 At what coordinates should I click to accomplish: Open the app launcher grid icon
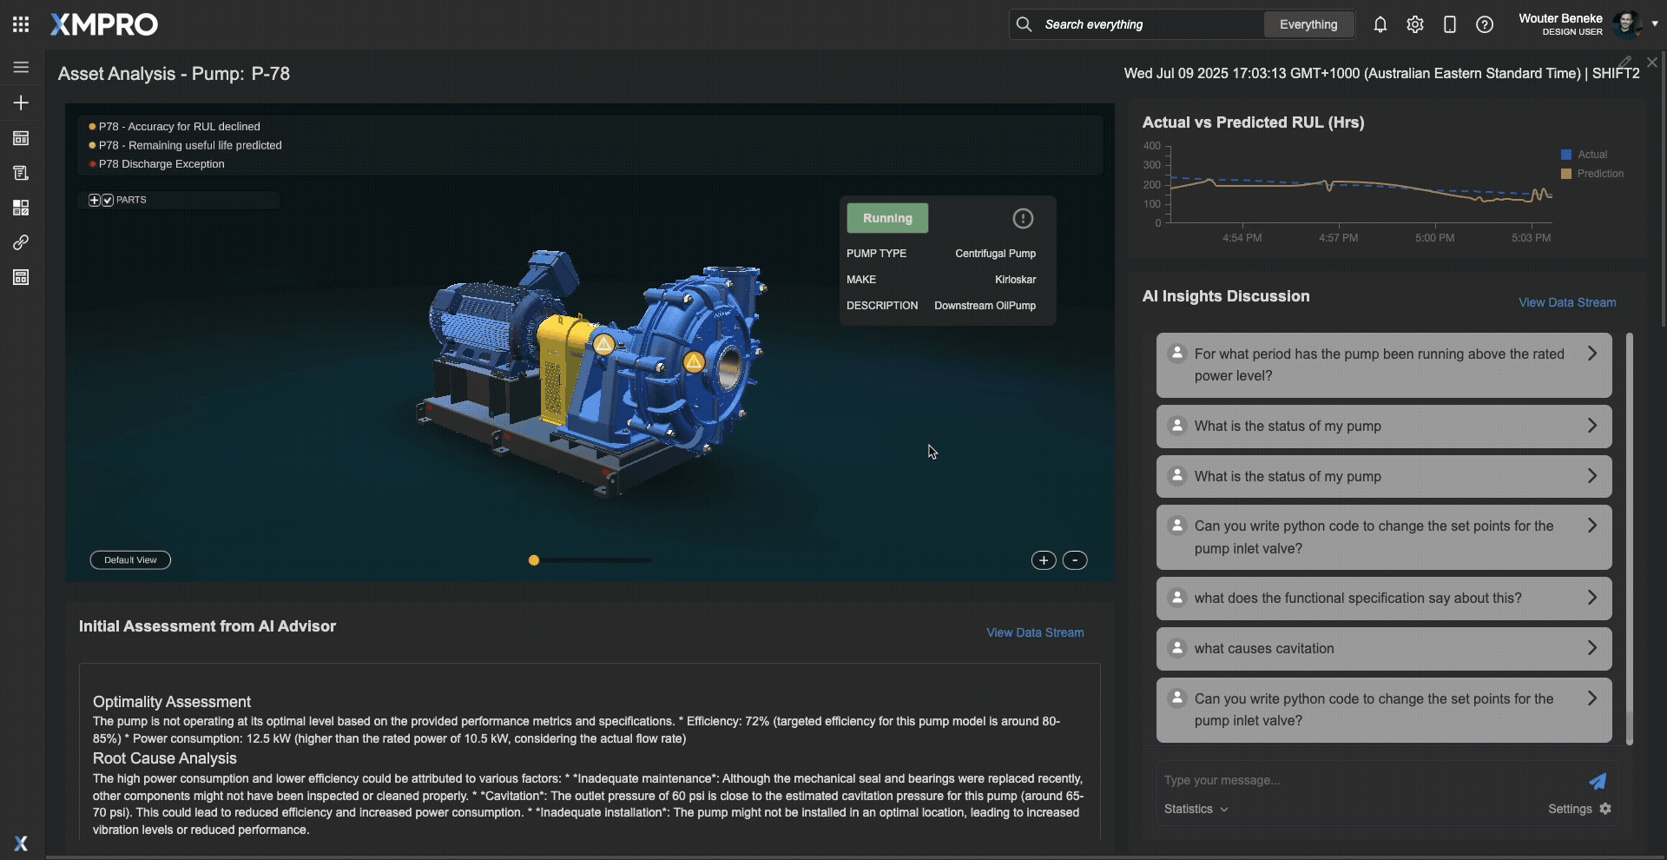pos(21,24)
